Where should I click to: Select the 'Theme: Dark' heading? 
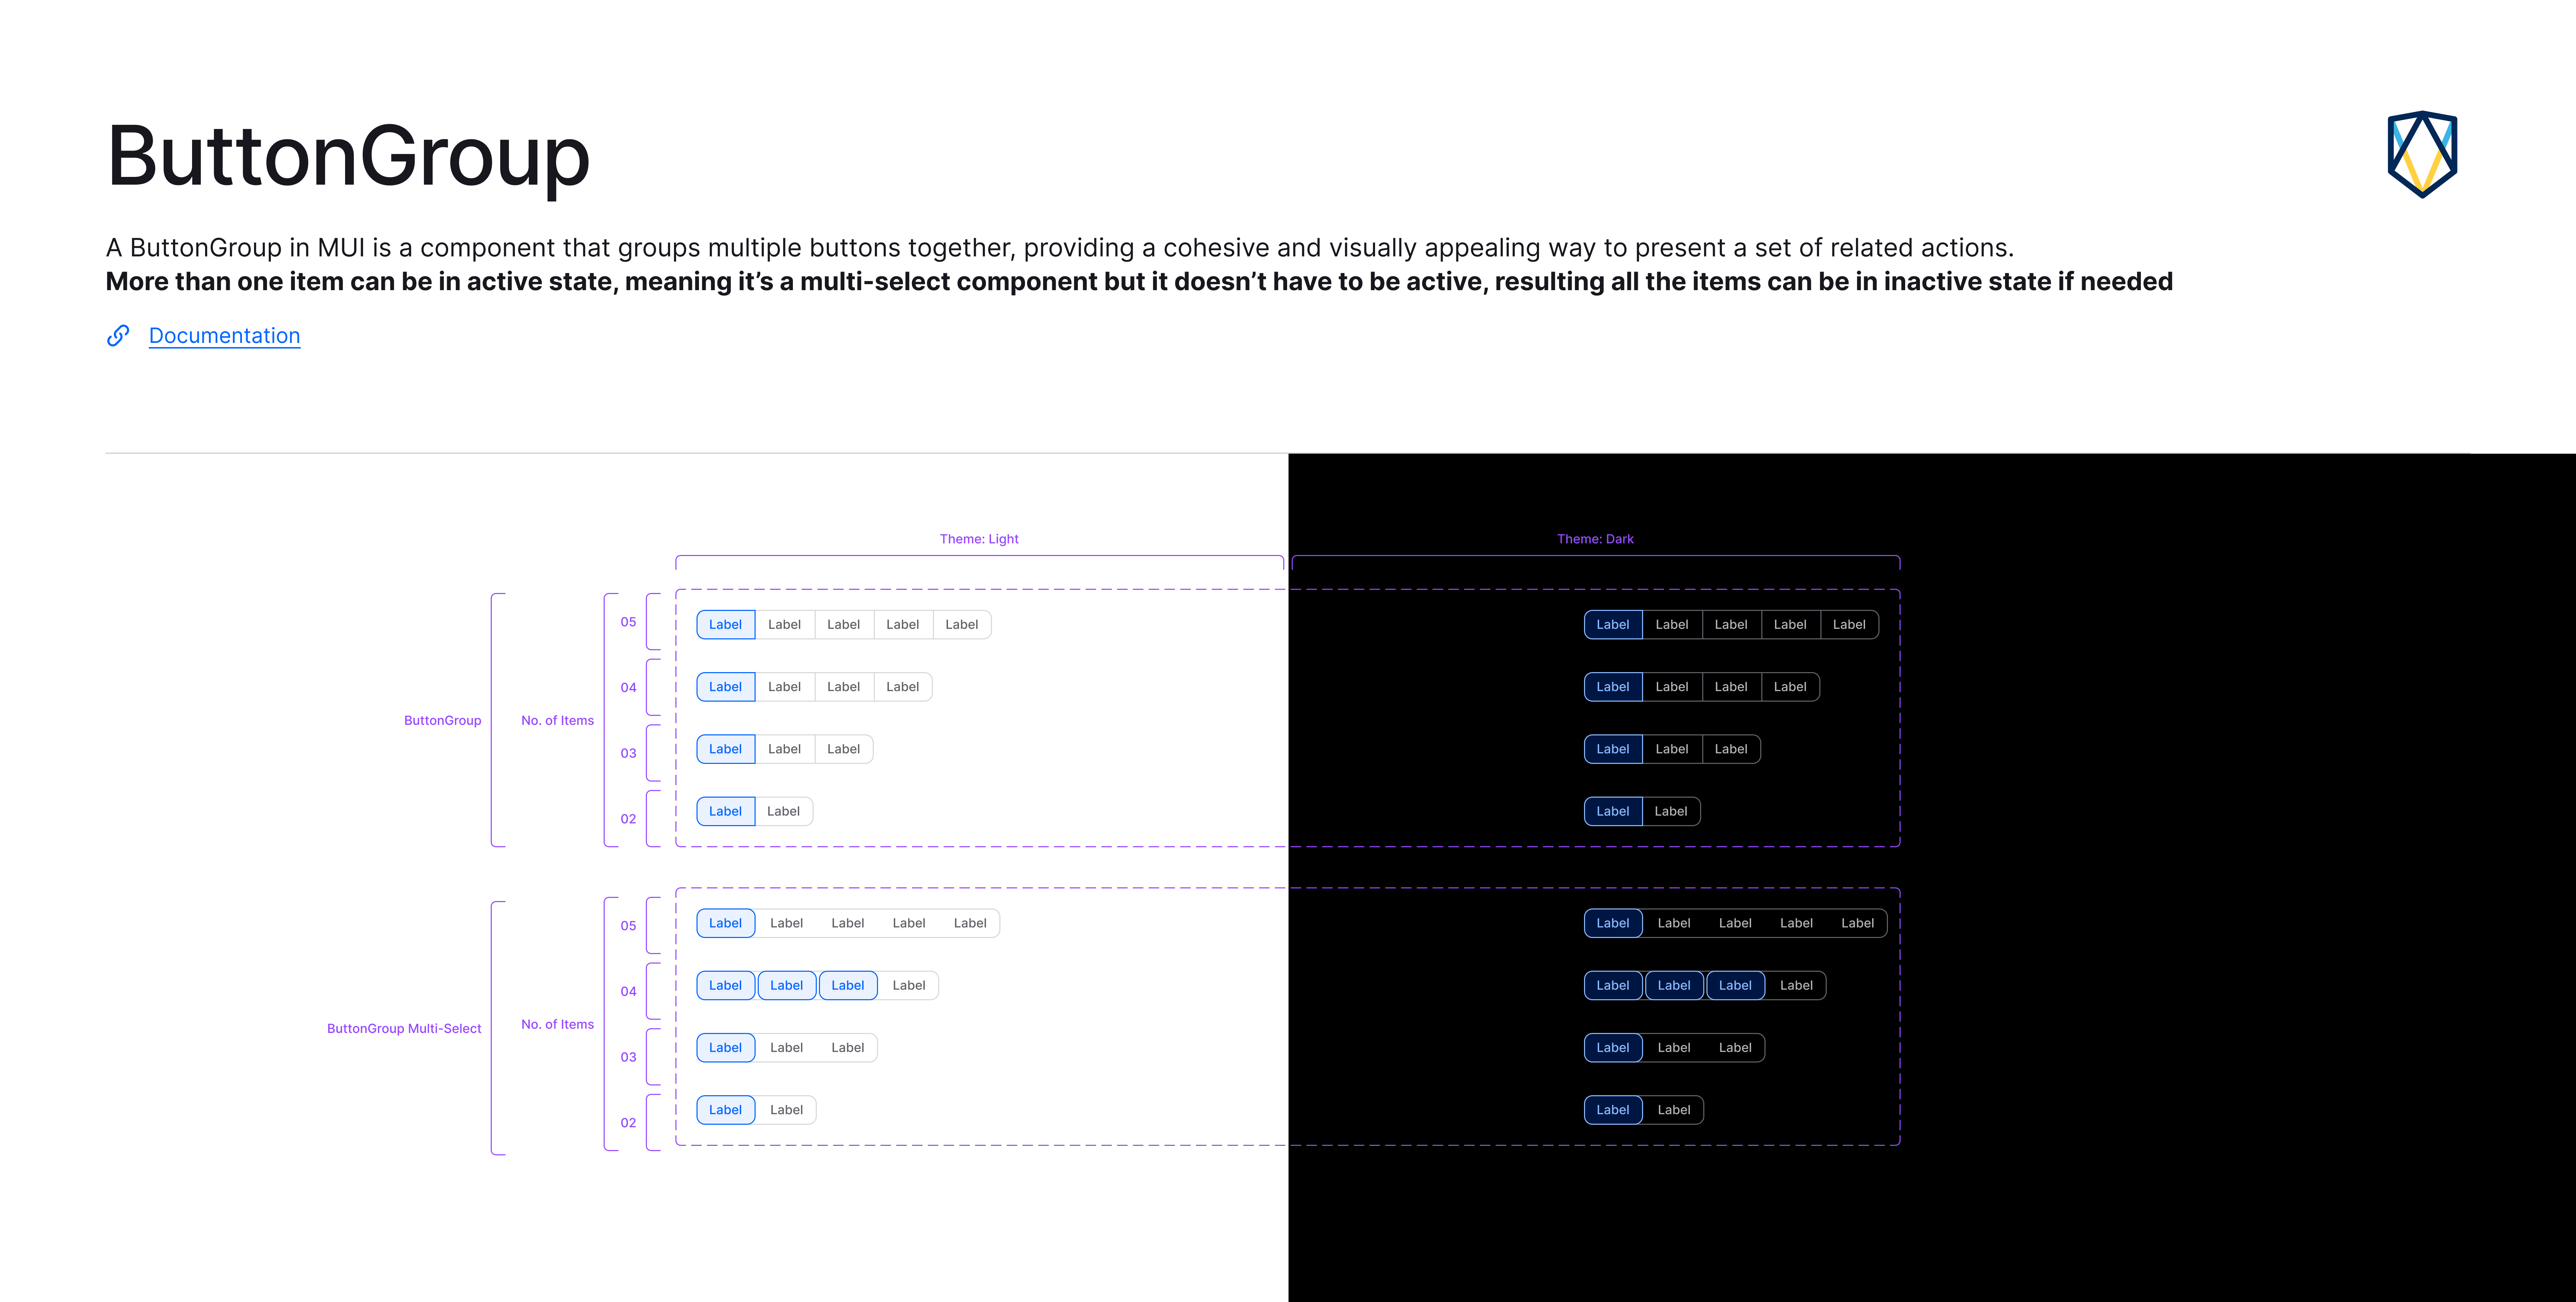(x=1595, y=539)
